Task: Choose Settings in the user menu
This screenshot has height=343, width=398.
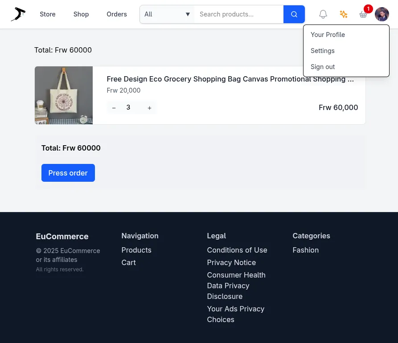Action: point(322,51)
